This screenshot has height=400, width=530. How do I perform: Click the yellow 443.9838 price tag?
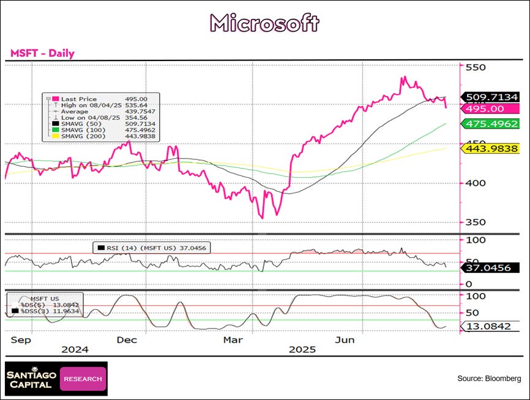pos(490,148)
